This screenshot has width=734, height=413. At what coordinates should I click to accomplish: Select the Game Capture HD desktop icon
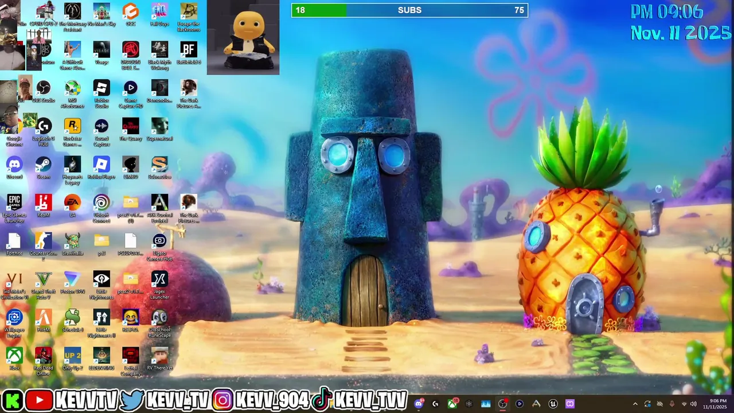click(x=130, y=95)
